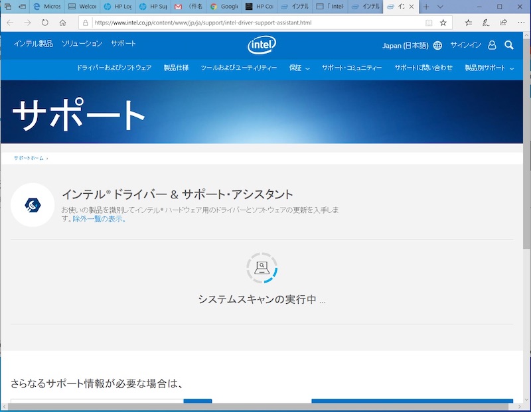This screenshot has width=531, height=412.
Task: Open the サポート menu in header
Action: tap(123, 43)
